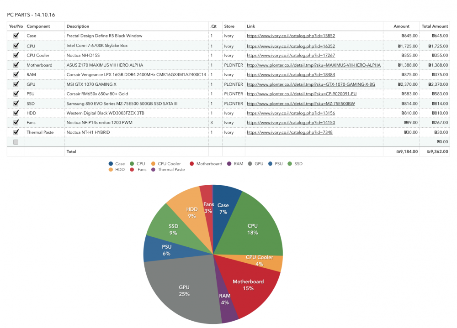457x328 pixels.
Task: Toggle the Thermal Paste row checkbox
Action: tap(16, 132)
